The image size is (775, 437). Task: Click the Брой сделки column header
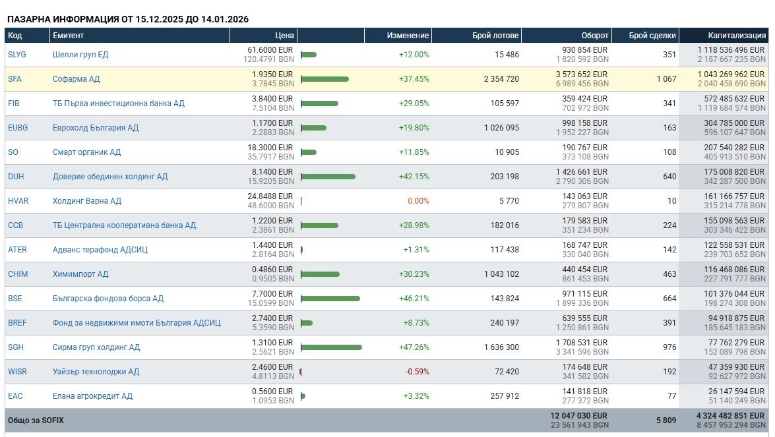652,36
